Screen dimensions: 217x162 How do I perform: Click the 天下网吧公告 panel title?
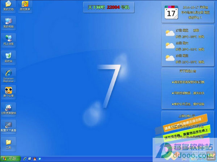coord(188,71)
